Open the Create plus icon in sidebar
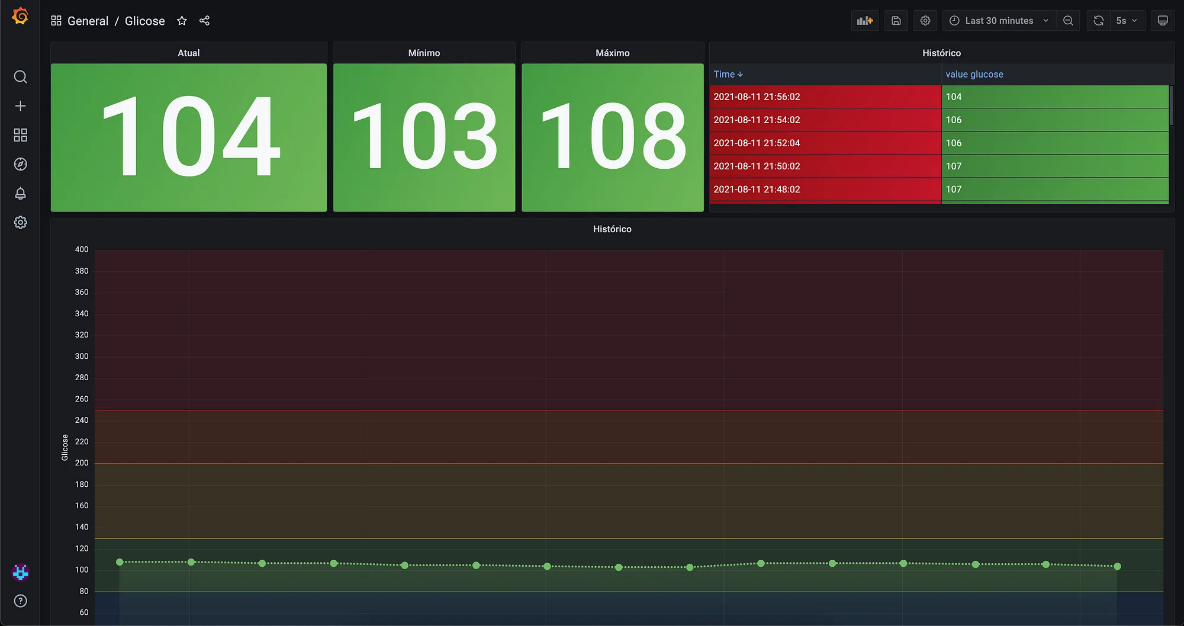The width and height of the screenshot is (1184, 626). coord(20,106)
